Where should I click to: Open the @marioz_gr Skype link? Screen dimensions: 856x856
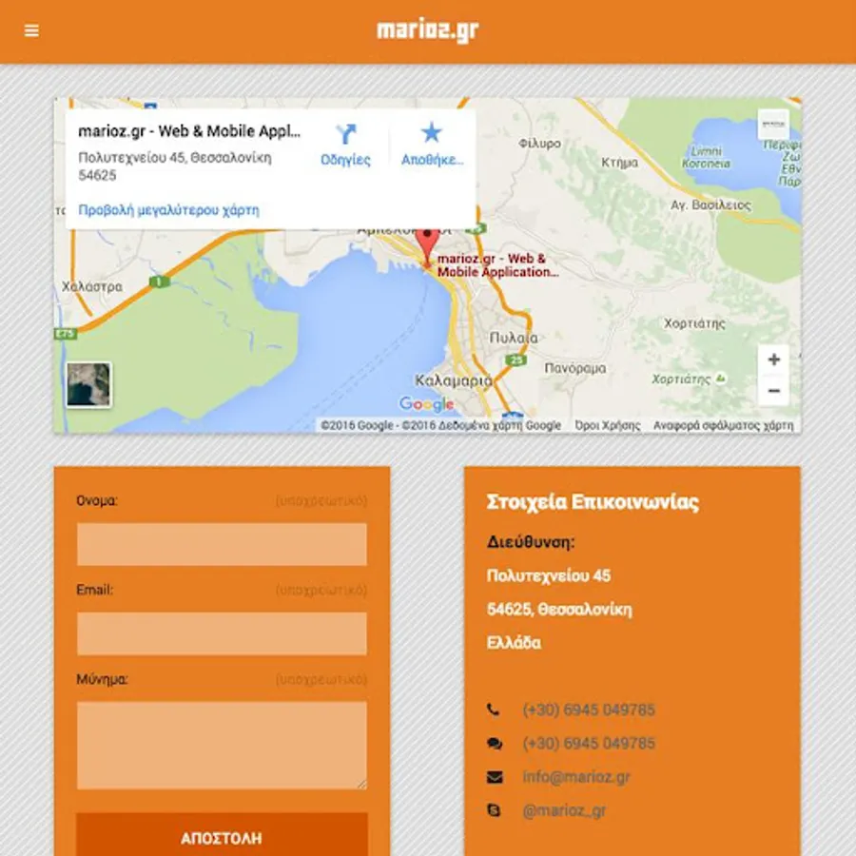564,810
